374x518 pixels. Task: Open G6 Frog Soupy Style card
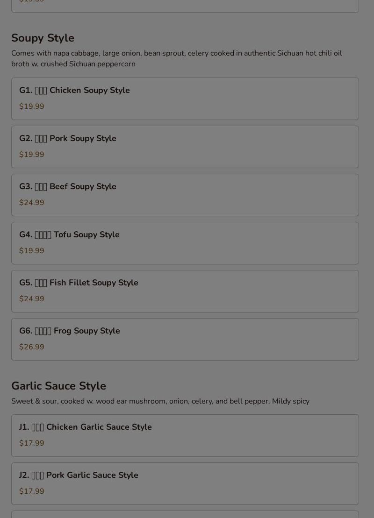click(185, 339)
